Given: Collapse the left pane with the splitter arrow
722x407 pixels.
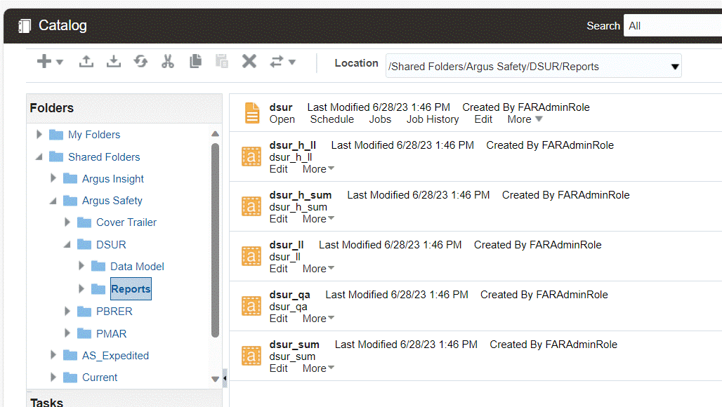Looking at the screenshot, I should pyautogui.click(x=225, y=378).
